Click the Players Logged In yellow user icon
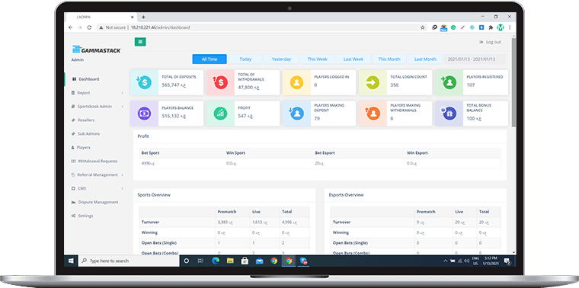 pos(296,82)
